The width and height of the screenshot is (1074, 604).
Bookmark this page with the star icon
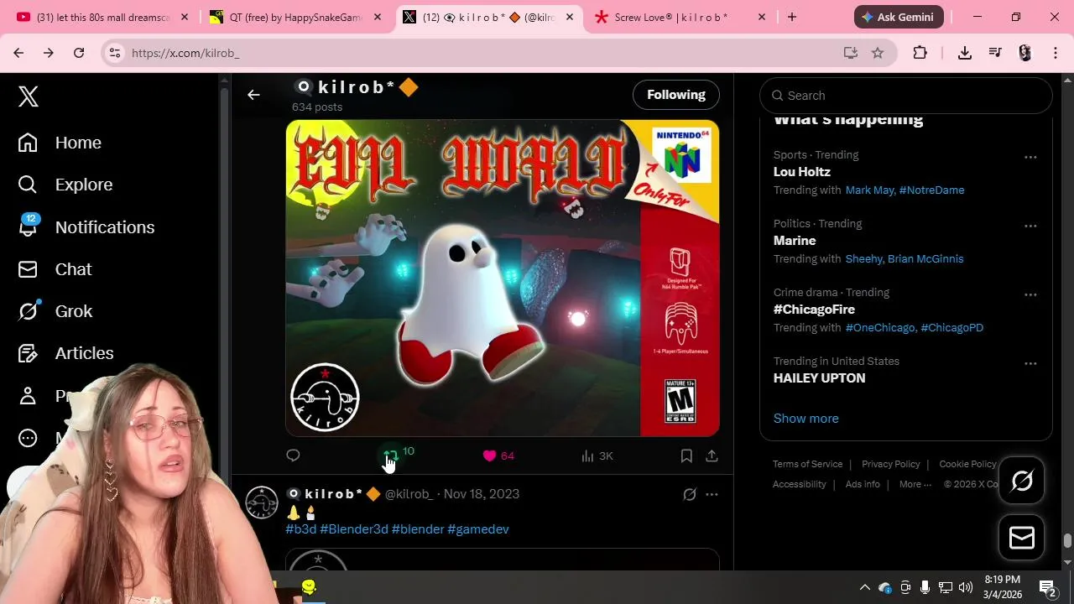click(878, 53)
